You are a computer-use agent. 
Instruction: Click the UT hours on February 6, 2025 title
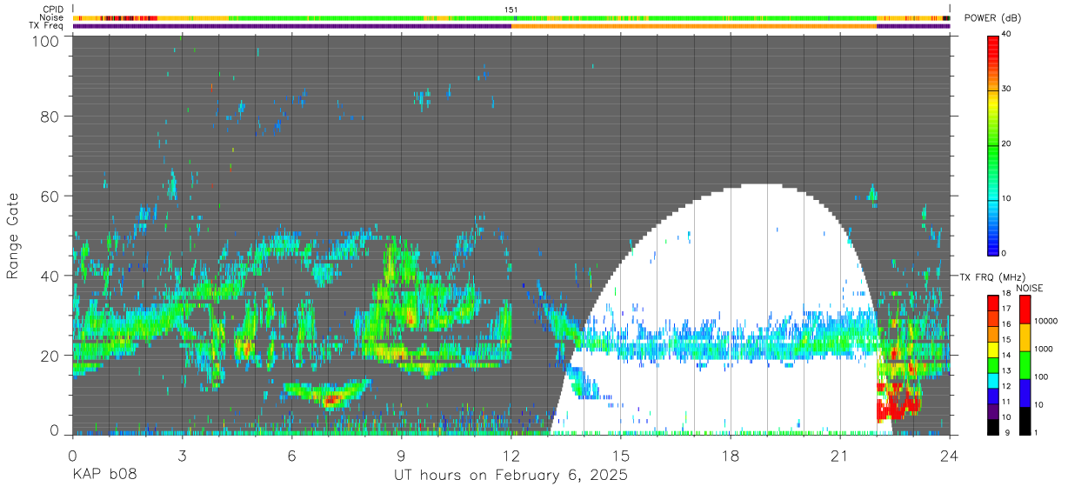(x=511, y=476)
